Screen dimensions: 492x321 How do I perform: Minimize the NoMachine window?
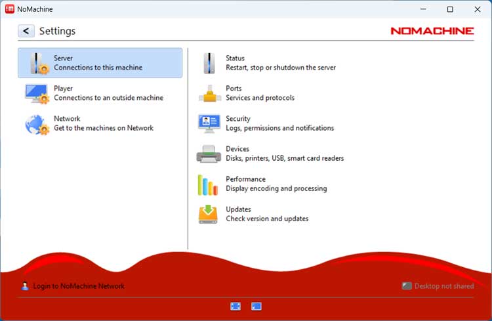coord(423,9)
